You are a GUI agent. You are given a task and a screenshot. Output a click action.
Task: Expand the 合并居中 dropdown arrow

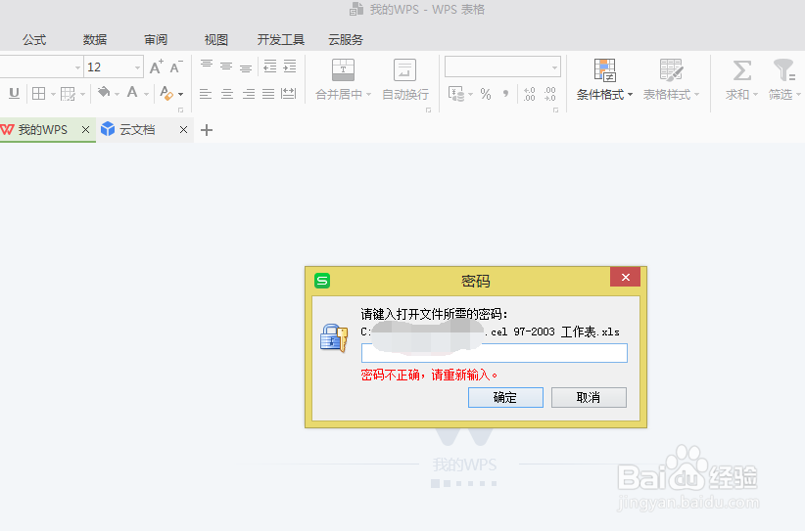(x=368, y=95)
